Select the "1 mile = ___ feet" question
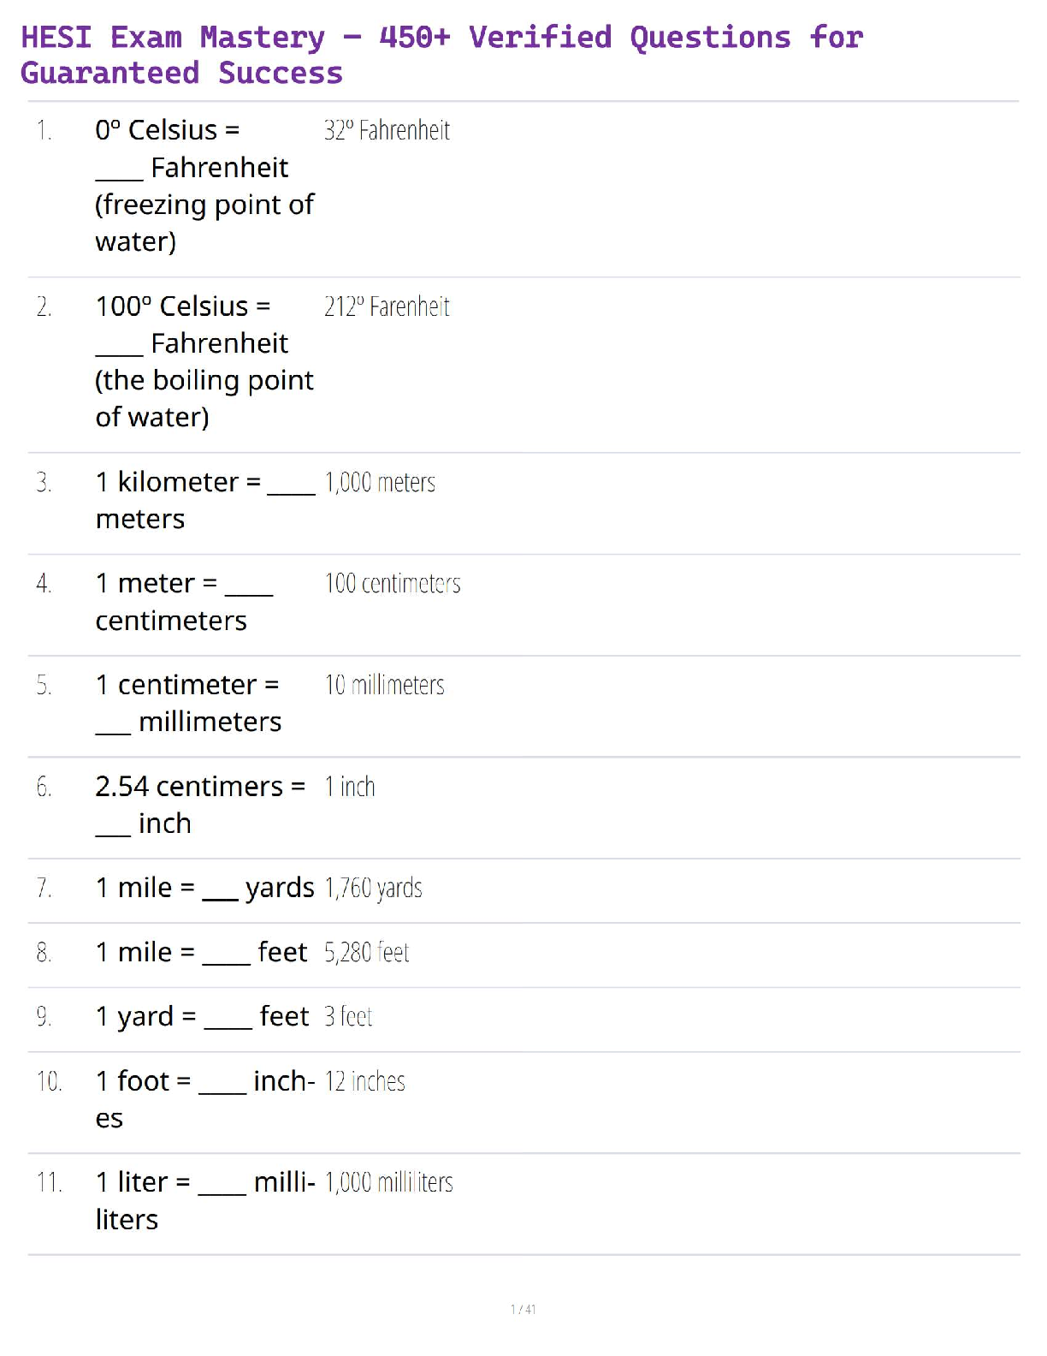The width and height of the screenshot is (1047, 1356). [201, 952]
